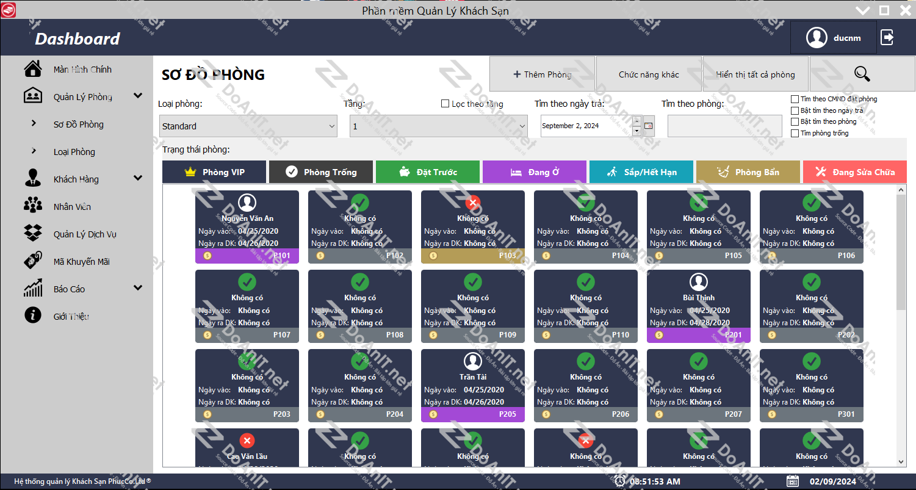Click the Trần Tài avatar on room P205
This screenshot has height=490, width=916.
(x=473, y=361)
